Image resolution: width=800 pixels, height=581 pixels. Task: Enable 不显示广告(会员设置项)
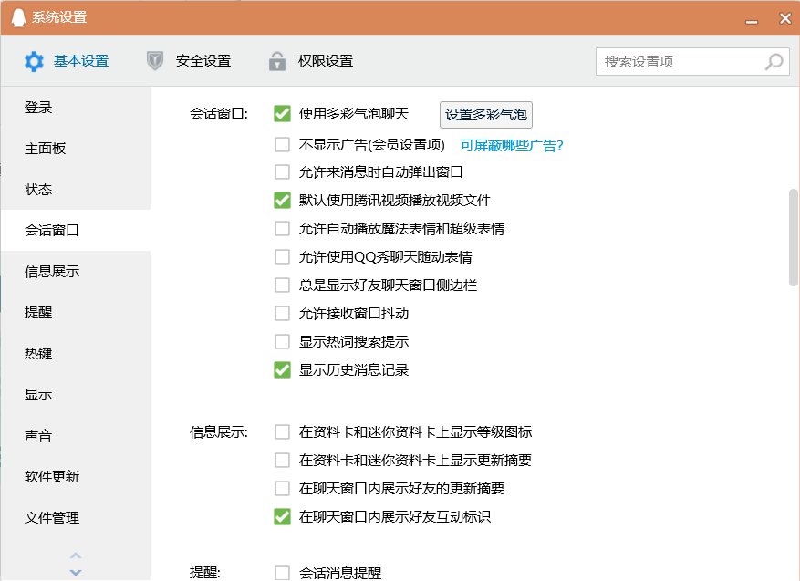[282, 142]
